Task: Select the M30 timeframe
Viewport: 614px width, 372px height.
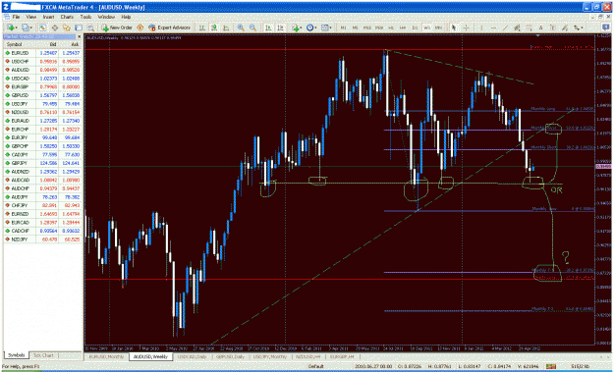Action: tap(379, 27)
